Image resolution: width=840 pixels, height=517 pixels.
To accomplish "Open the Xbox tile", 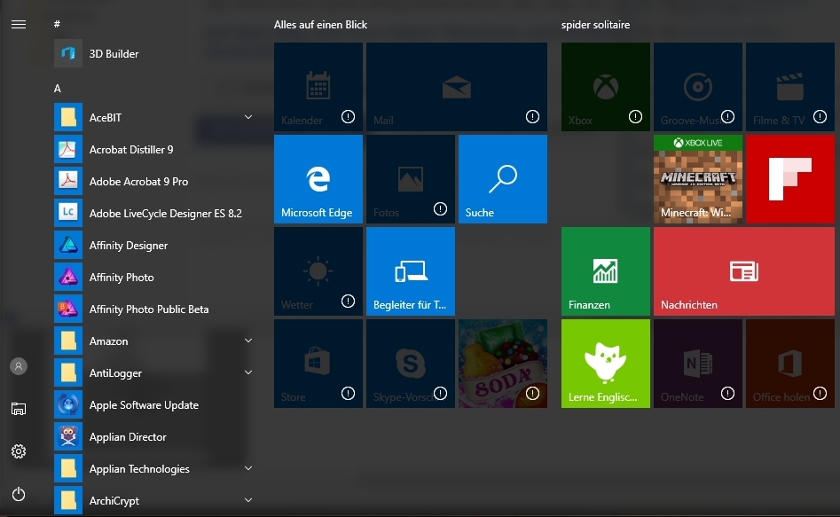I will [x=605, y=87].
